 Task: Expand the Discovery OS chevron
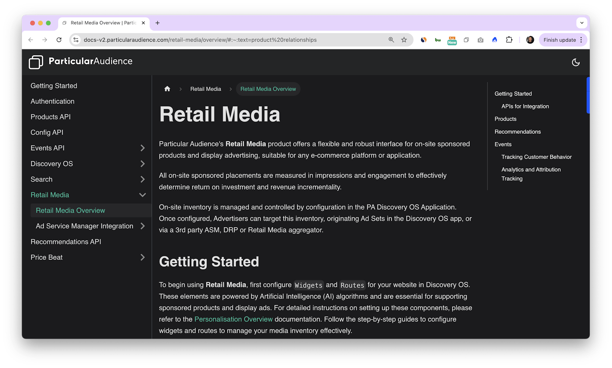pos(142,164)
